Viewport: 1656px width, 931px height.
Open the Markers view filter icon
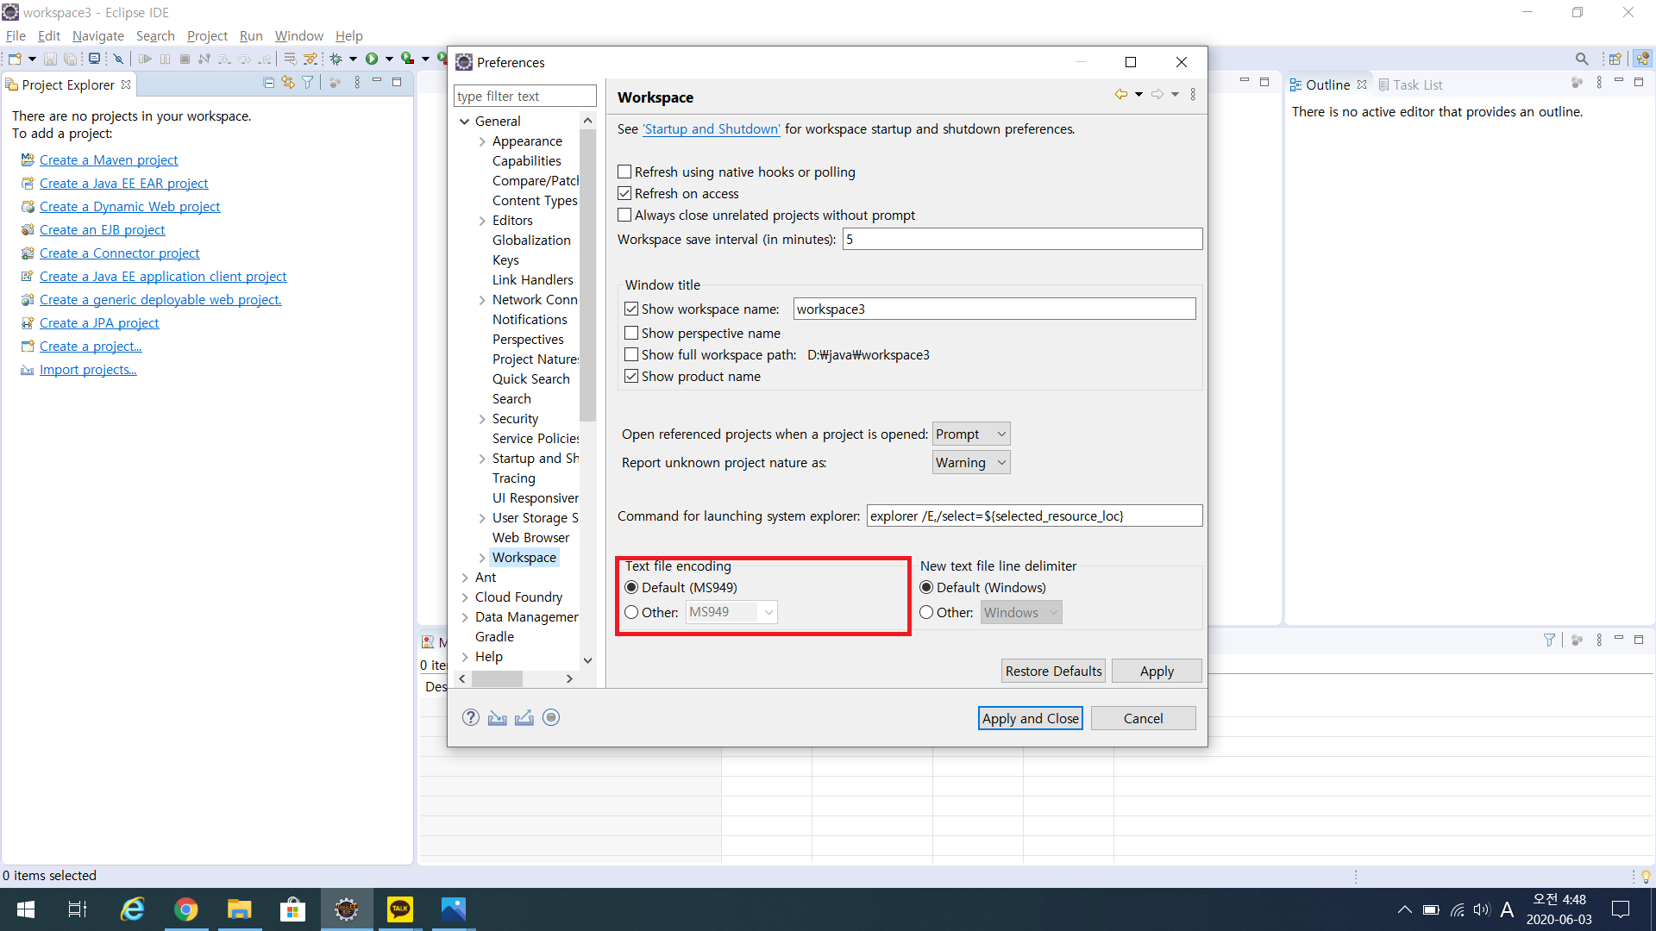(1549, 640)
